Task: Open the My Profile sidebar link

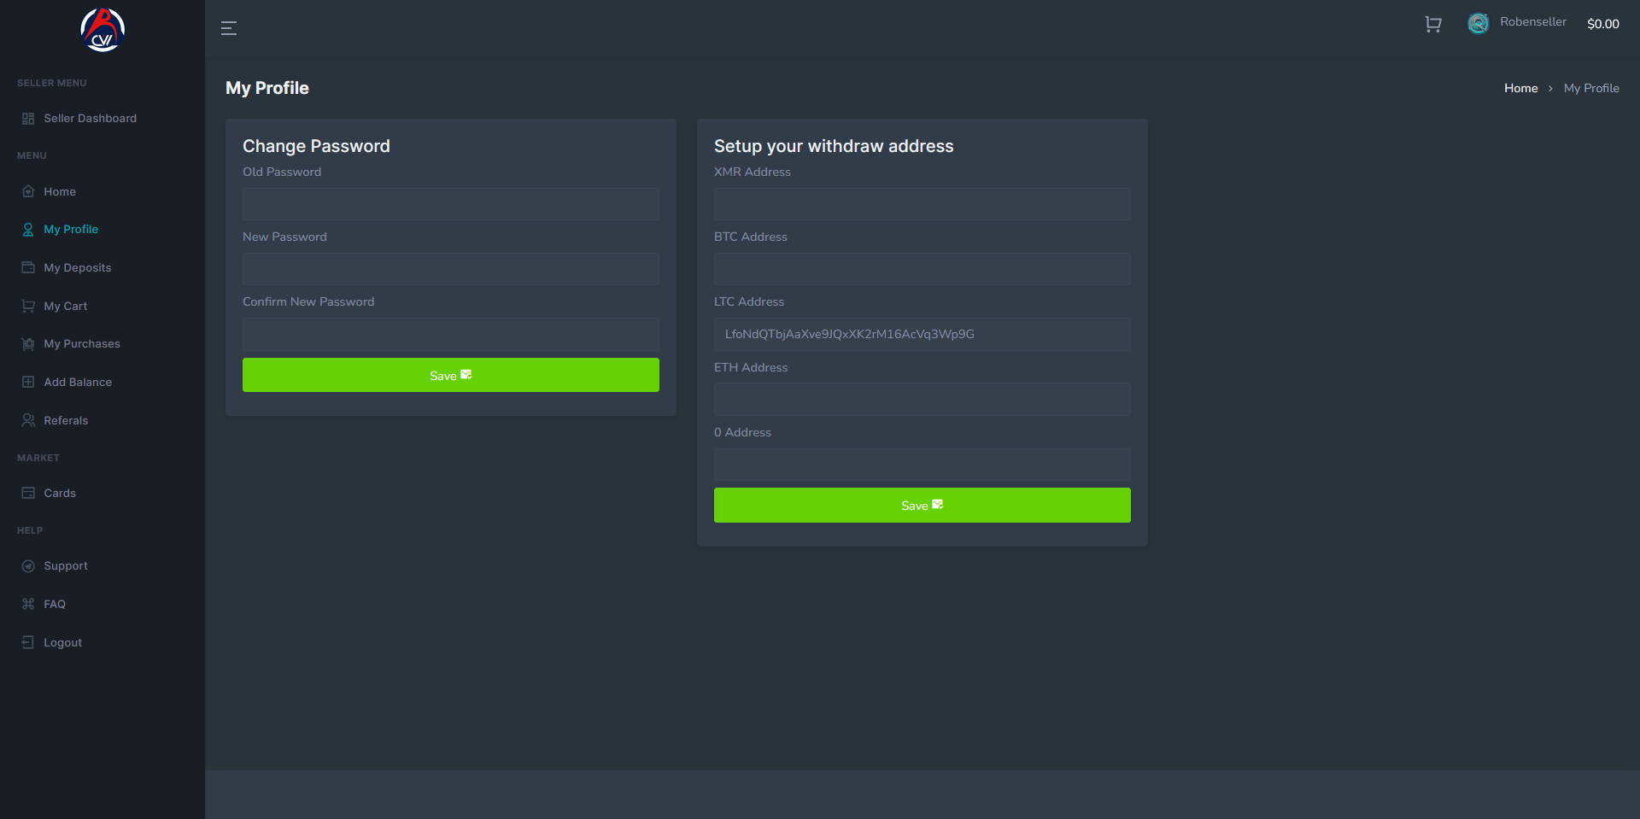Action: pyautogui.click(x=71, y=230)
